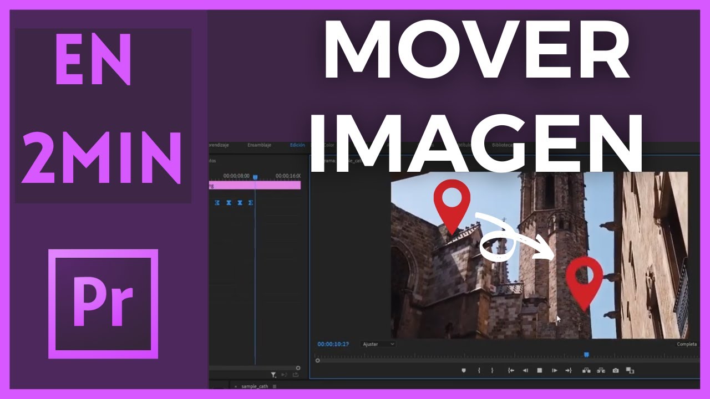710x399 pixels.
Task: Select the fourth keyframe at the playhead
Action: tap(251, 203)
